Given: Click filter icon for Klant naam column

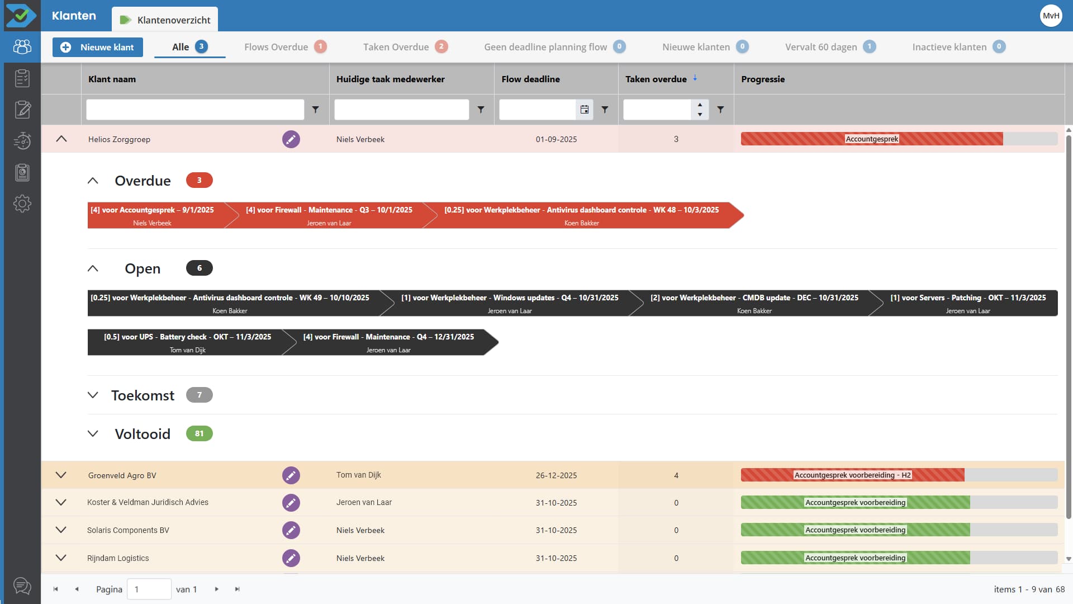Looking at the screenshot, I should click(315, 110).
